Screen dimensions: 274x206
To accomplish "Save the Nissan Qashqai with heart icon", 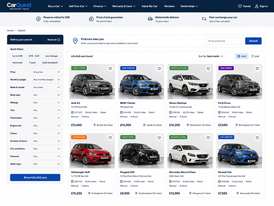I will click(208, 69).
